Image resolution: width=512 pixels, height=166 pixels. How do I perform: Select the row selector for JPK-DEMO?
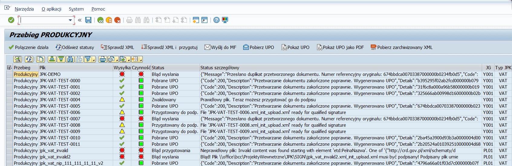[10, 74]
